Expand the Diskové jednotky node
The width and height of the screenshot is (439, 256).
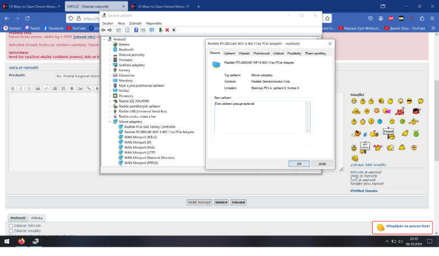pyautogui.click(x=110, y=55)
